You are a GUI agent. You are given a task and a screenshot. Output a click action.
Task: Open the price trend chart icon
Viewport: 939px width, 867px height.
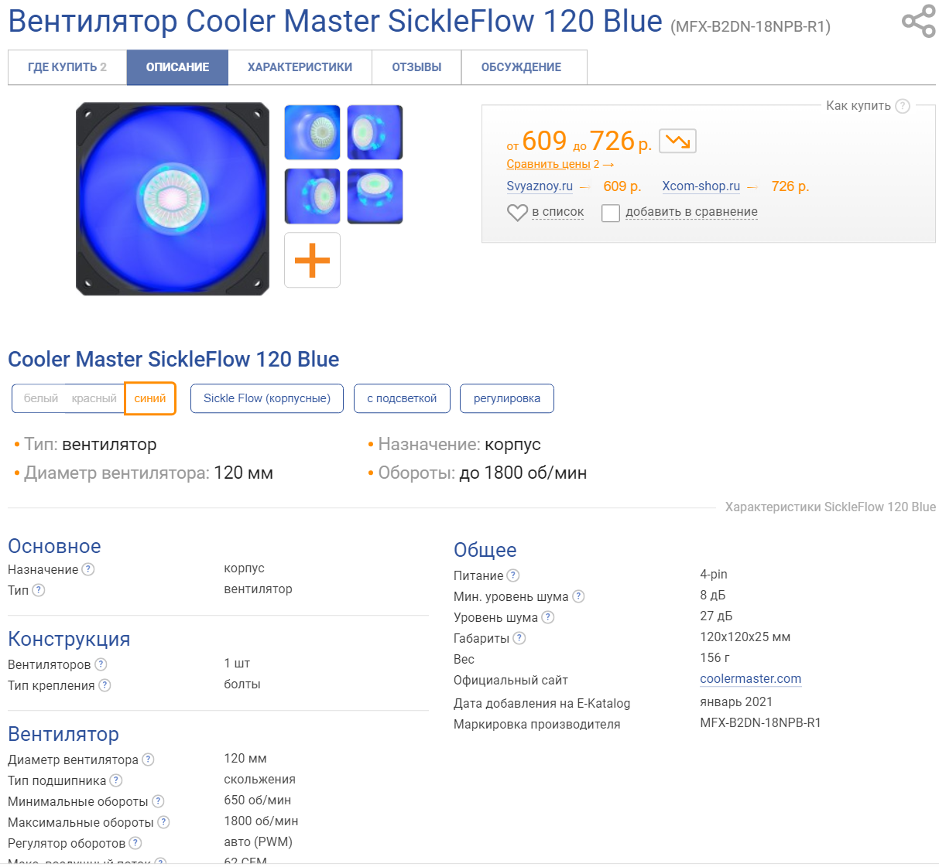click(x=677, y=142)
